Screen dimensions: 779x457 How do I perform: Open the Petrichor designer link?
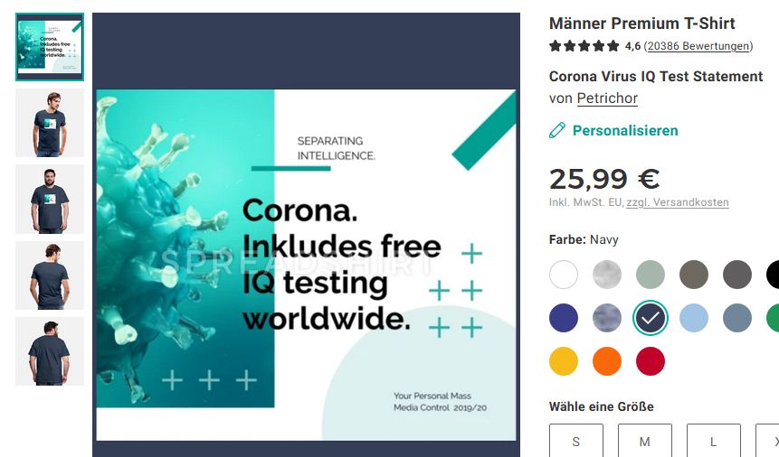tap(607, 98)
